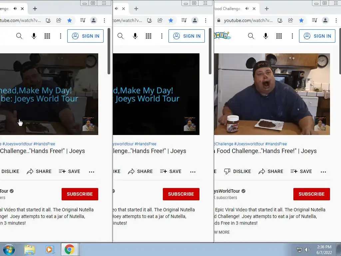Image resolution: width=341 pixels, height=256 pixels.
Task: Open new tab in right window
Action: pyautogui.click(x=267, y=9)
